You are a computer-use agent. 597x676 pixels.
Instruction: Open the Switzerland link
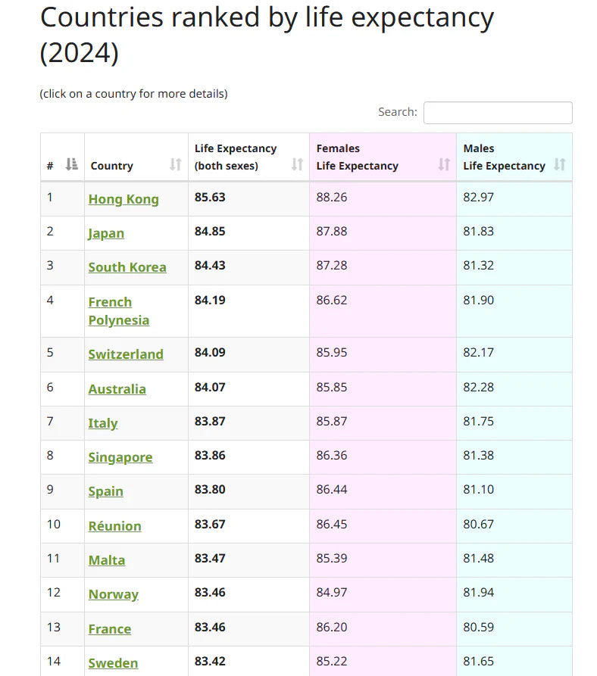tap(126, 354)
